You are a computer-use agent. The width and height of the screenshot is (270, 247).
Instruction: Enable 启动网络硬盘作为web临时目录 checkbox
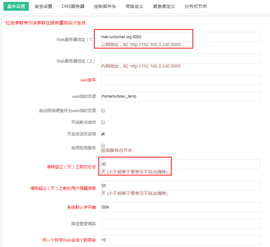(103, 111)
